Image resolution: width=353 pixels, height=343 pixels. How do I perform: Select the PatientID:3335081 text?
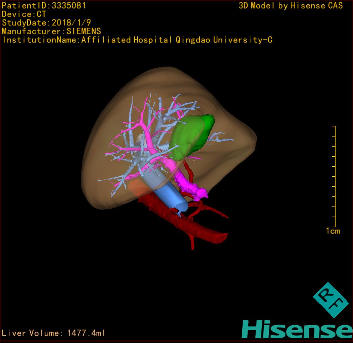point(44,6)
